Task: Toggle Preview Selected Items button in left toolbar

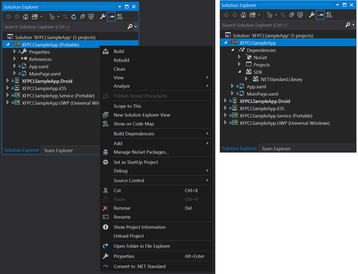Action: [x=111, y=16]
